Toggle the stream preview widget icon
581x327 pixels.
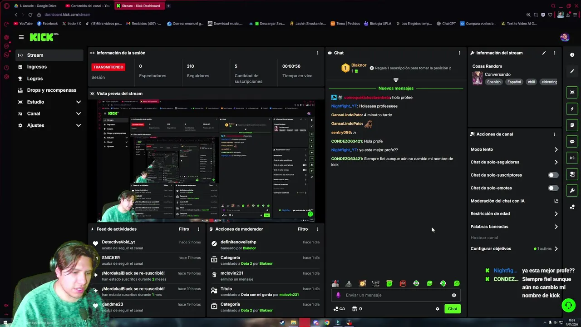[572, 92]
